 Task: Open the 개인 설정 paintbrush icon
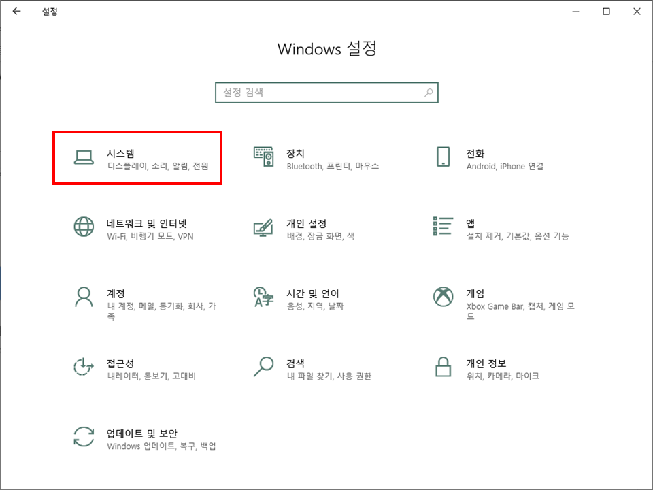point(264,227)
